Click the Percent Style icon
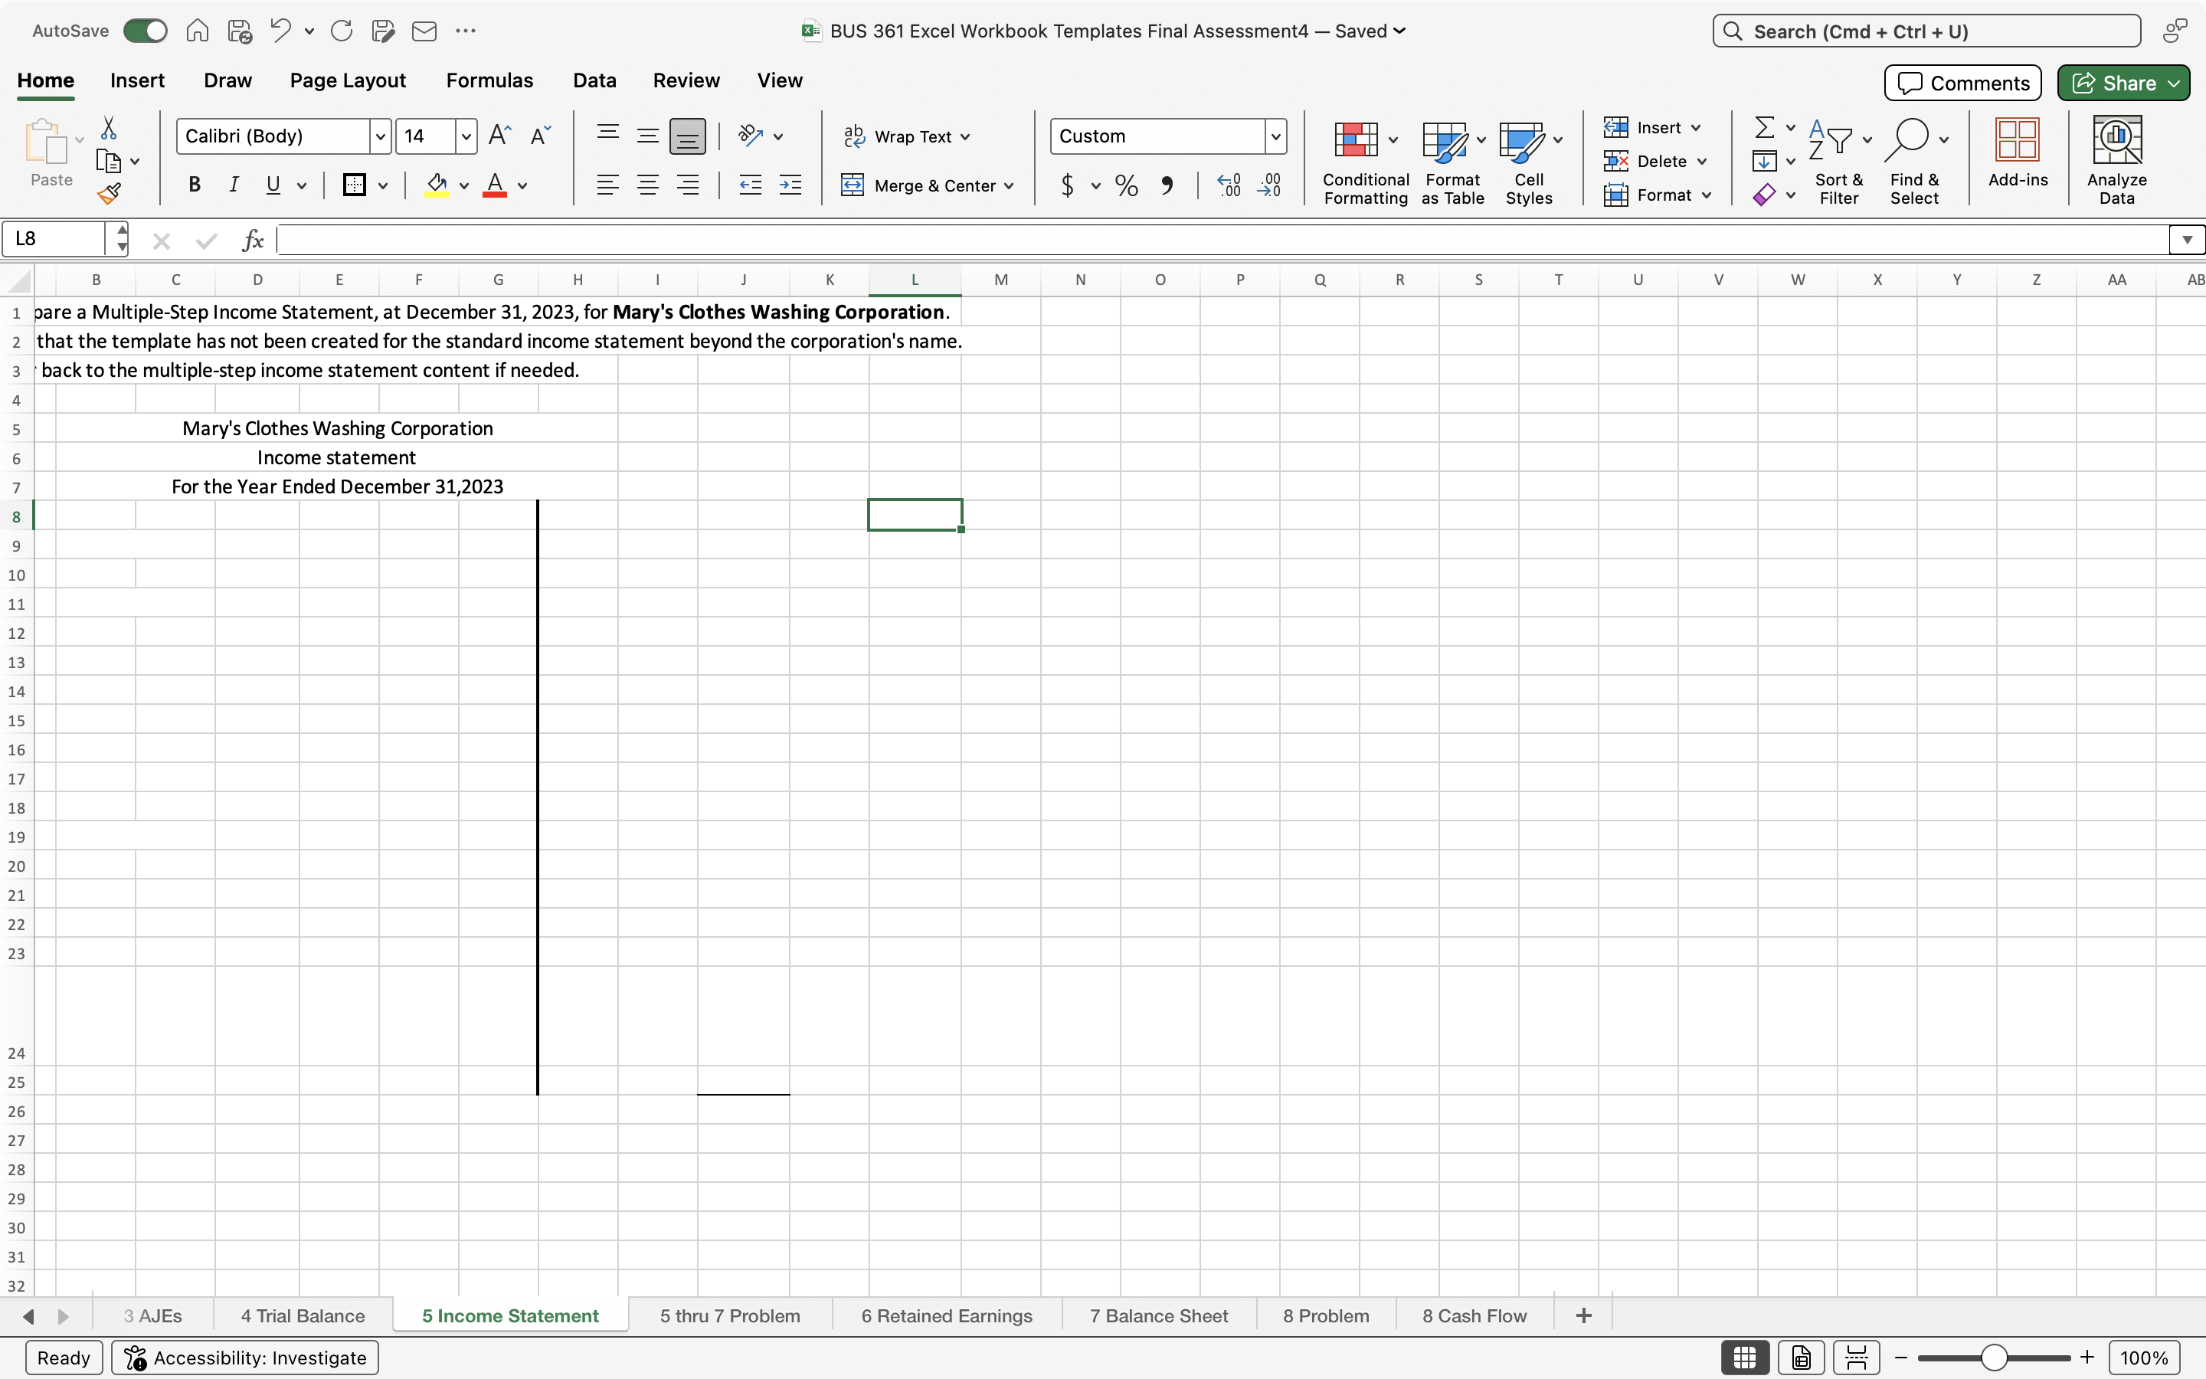Image resolution: width=2206 pixels, height=1379 pixels. coord(1126,185)
